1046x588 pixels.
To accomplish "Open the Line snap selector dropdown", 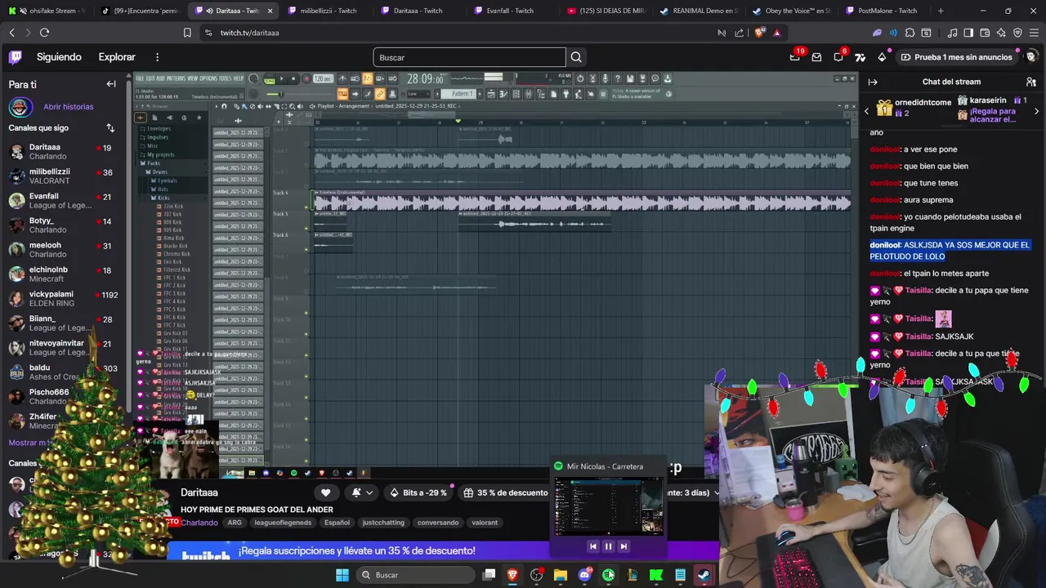I will click(418, 94).
